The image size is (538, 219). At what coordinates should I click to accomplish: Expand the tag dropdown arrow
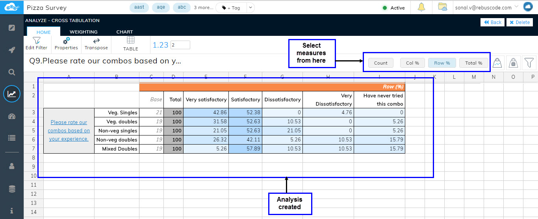pyautogui.click(x=250, y=7)
